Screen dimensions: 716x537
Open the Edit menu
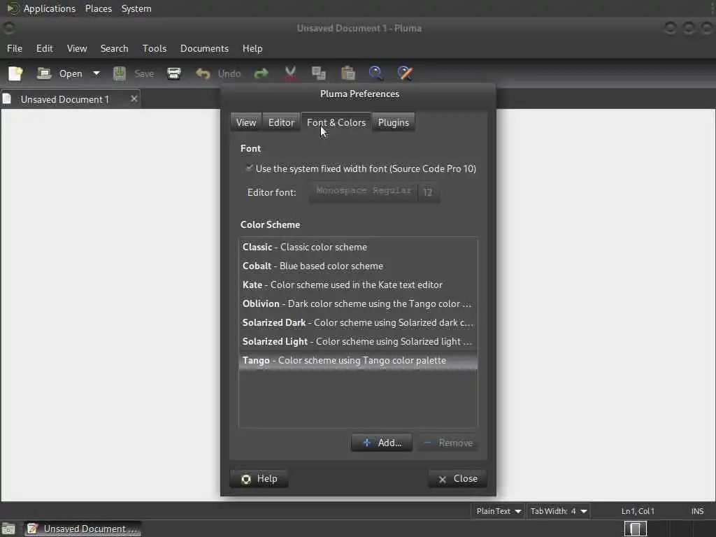tap(44, 48)
